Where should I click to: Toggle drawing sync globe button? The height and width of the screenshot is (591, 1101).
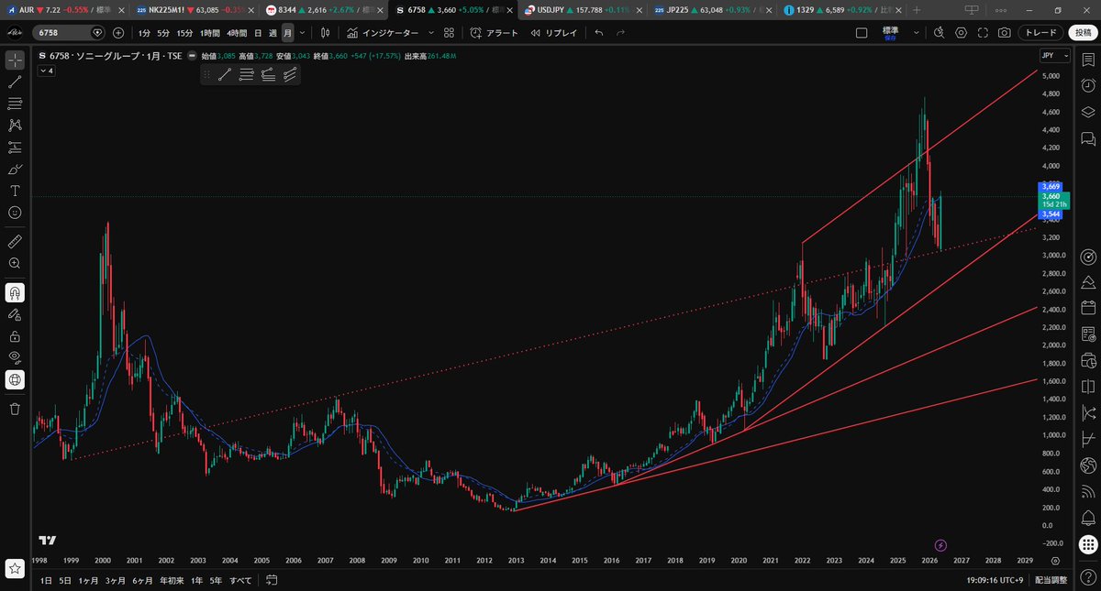coord(15,379)
